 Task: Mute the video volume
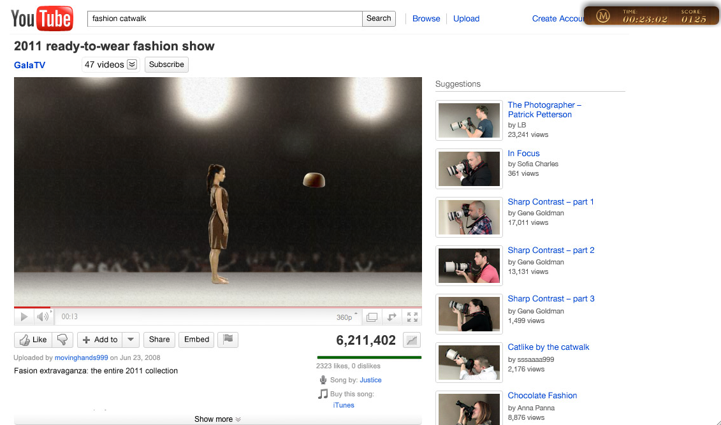(43, 317)
